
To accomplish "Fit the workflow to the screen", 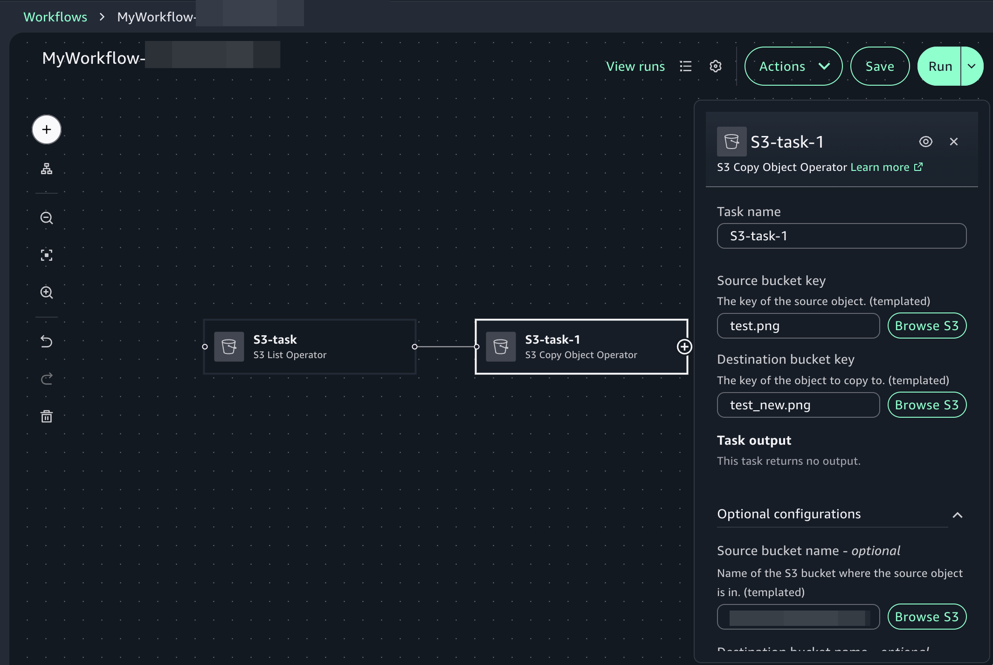I will click(x=46, y=255).
